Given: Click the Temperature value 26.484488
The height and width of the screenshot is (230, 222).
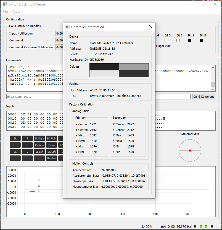Looking at the screenshot, I should pyautogui.click(x=108, y=170).
